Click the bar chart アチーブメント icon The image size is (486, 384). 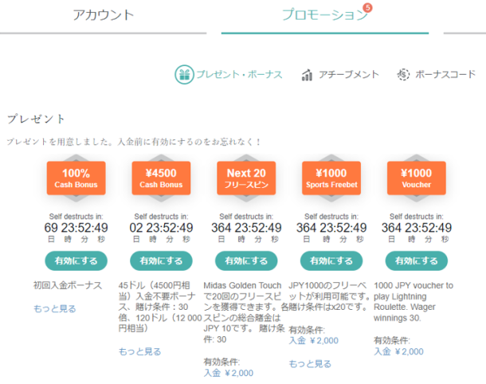coord(307,75)
